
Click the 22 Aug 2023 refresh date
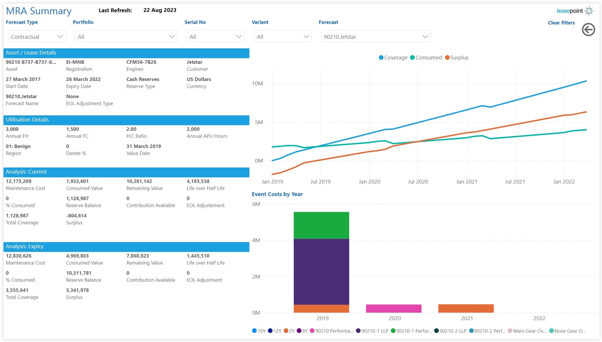pyautogui.click(x=160, y=10)
